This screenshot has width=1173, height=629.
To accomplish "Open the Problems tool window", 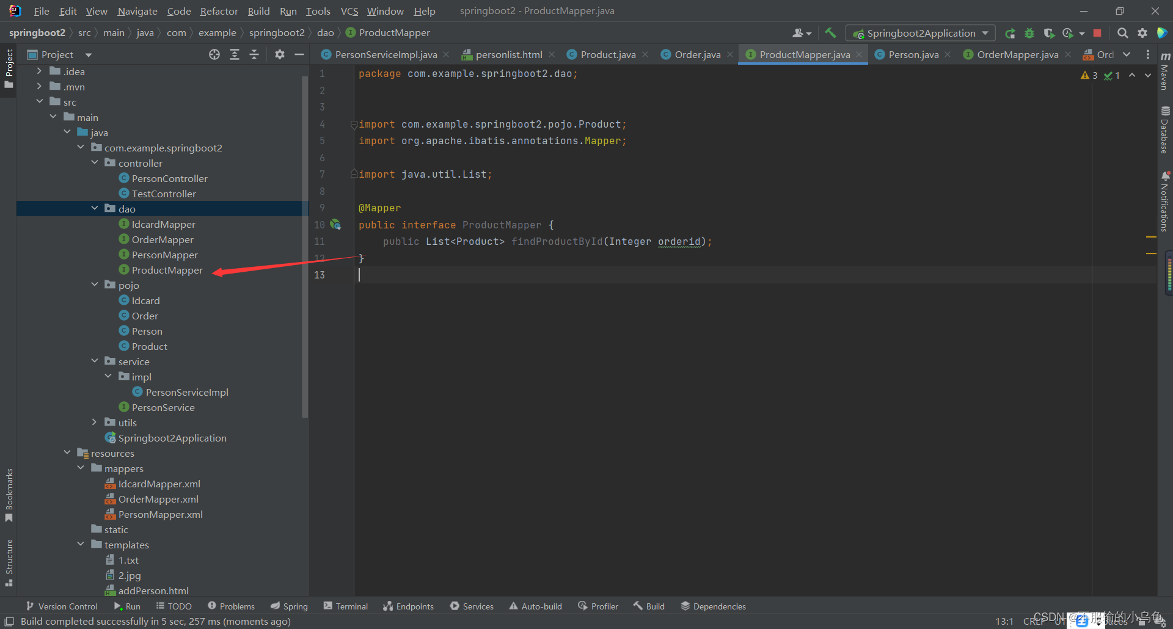I will click(x=232, y=606).
